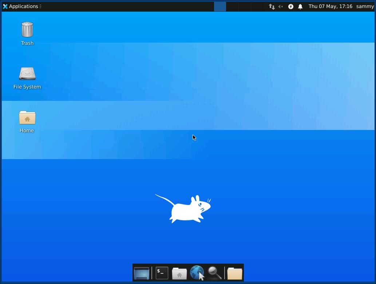The width and height of the screenshot is (376, 284).
Task: Launch the Web Browser globe icon
Action: coord(197,273)
